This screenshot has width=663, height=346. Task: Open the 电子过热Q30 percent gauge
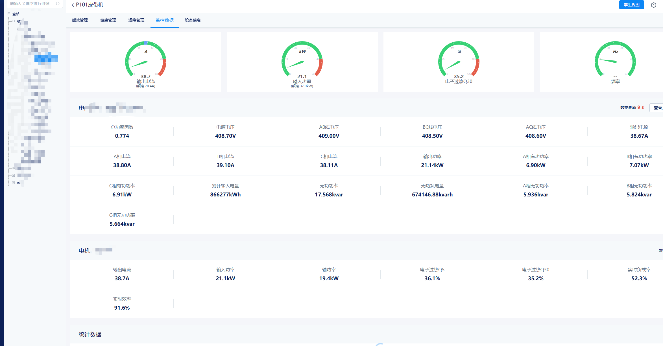[459, 59]
